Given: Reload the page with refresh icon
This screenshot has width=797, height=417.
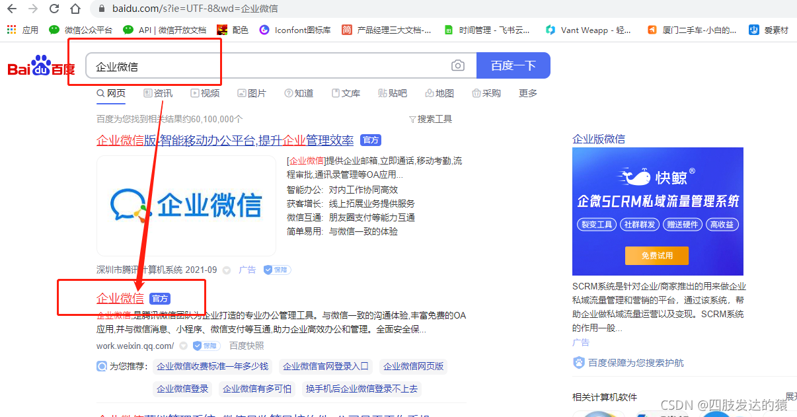Looking at the screenshot, I should (x=54, y=9).
